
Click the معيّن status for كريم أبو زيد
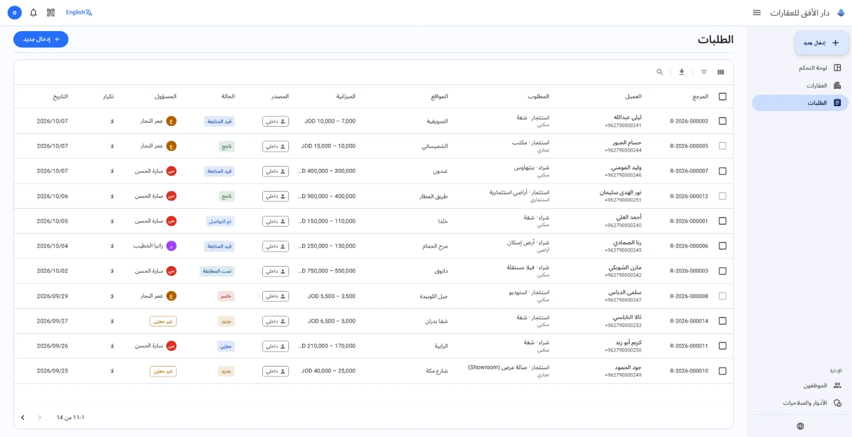(x=226, y=346)
